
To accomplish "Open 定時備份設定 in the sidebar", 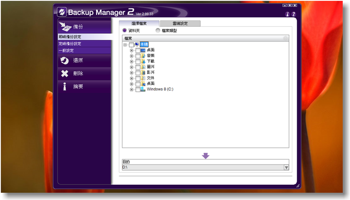I will tap(85, 44).
